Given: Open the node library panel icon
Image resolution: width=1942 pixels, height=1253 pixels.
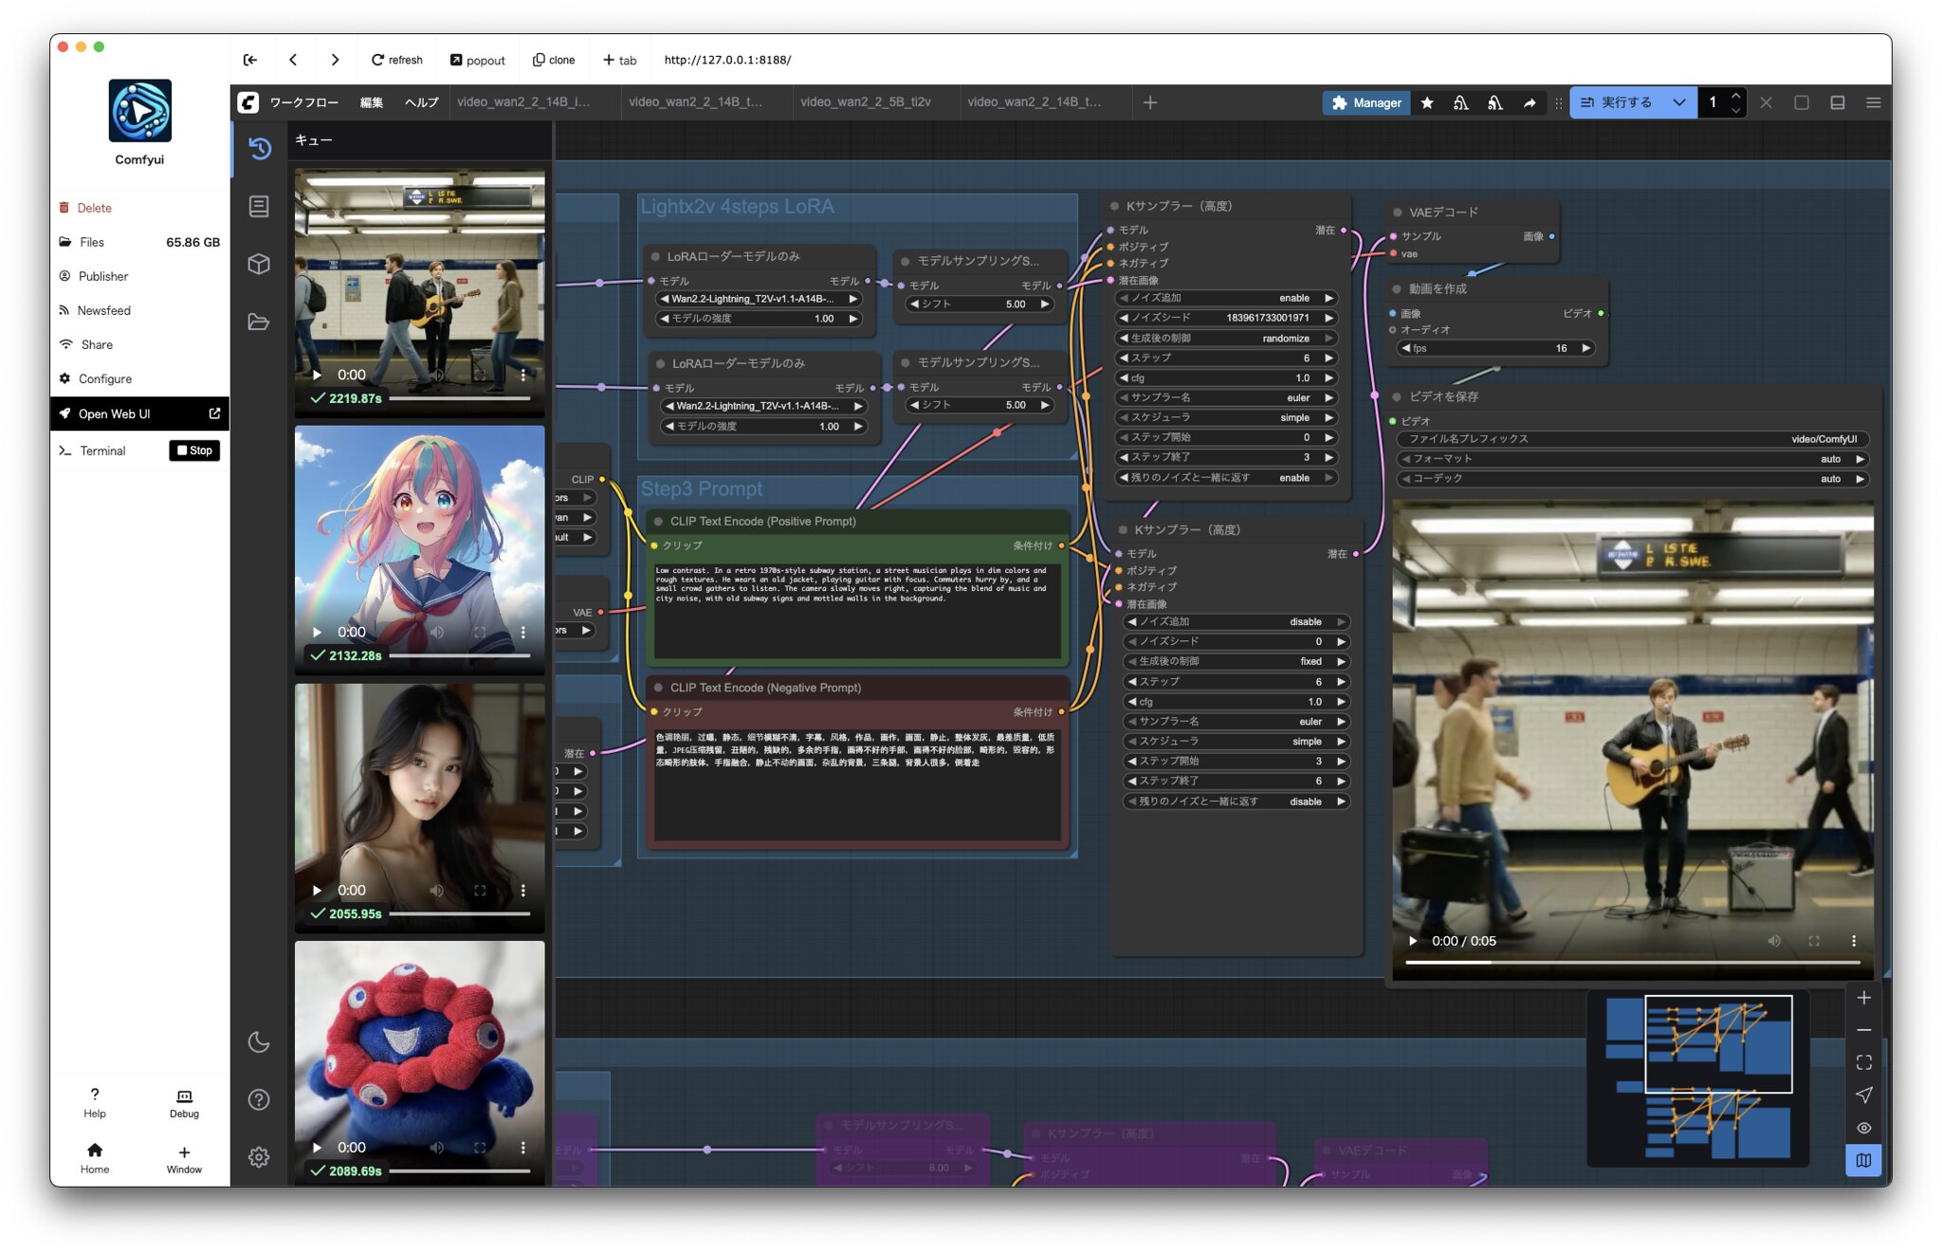Looking at the screenshot, I should coord(258,206).
